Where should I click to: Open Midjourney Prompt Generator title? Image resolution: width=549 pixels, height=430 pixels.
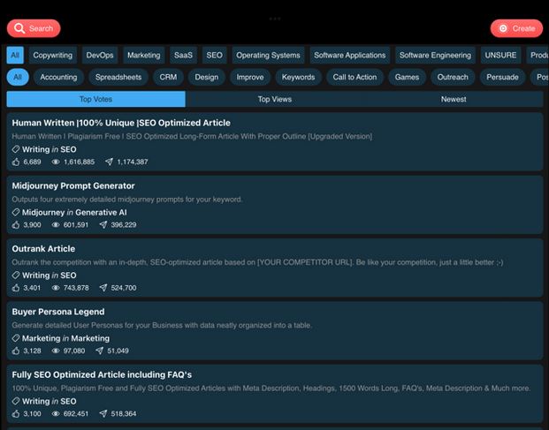tap(73, 186)
